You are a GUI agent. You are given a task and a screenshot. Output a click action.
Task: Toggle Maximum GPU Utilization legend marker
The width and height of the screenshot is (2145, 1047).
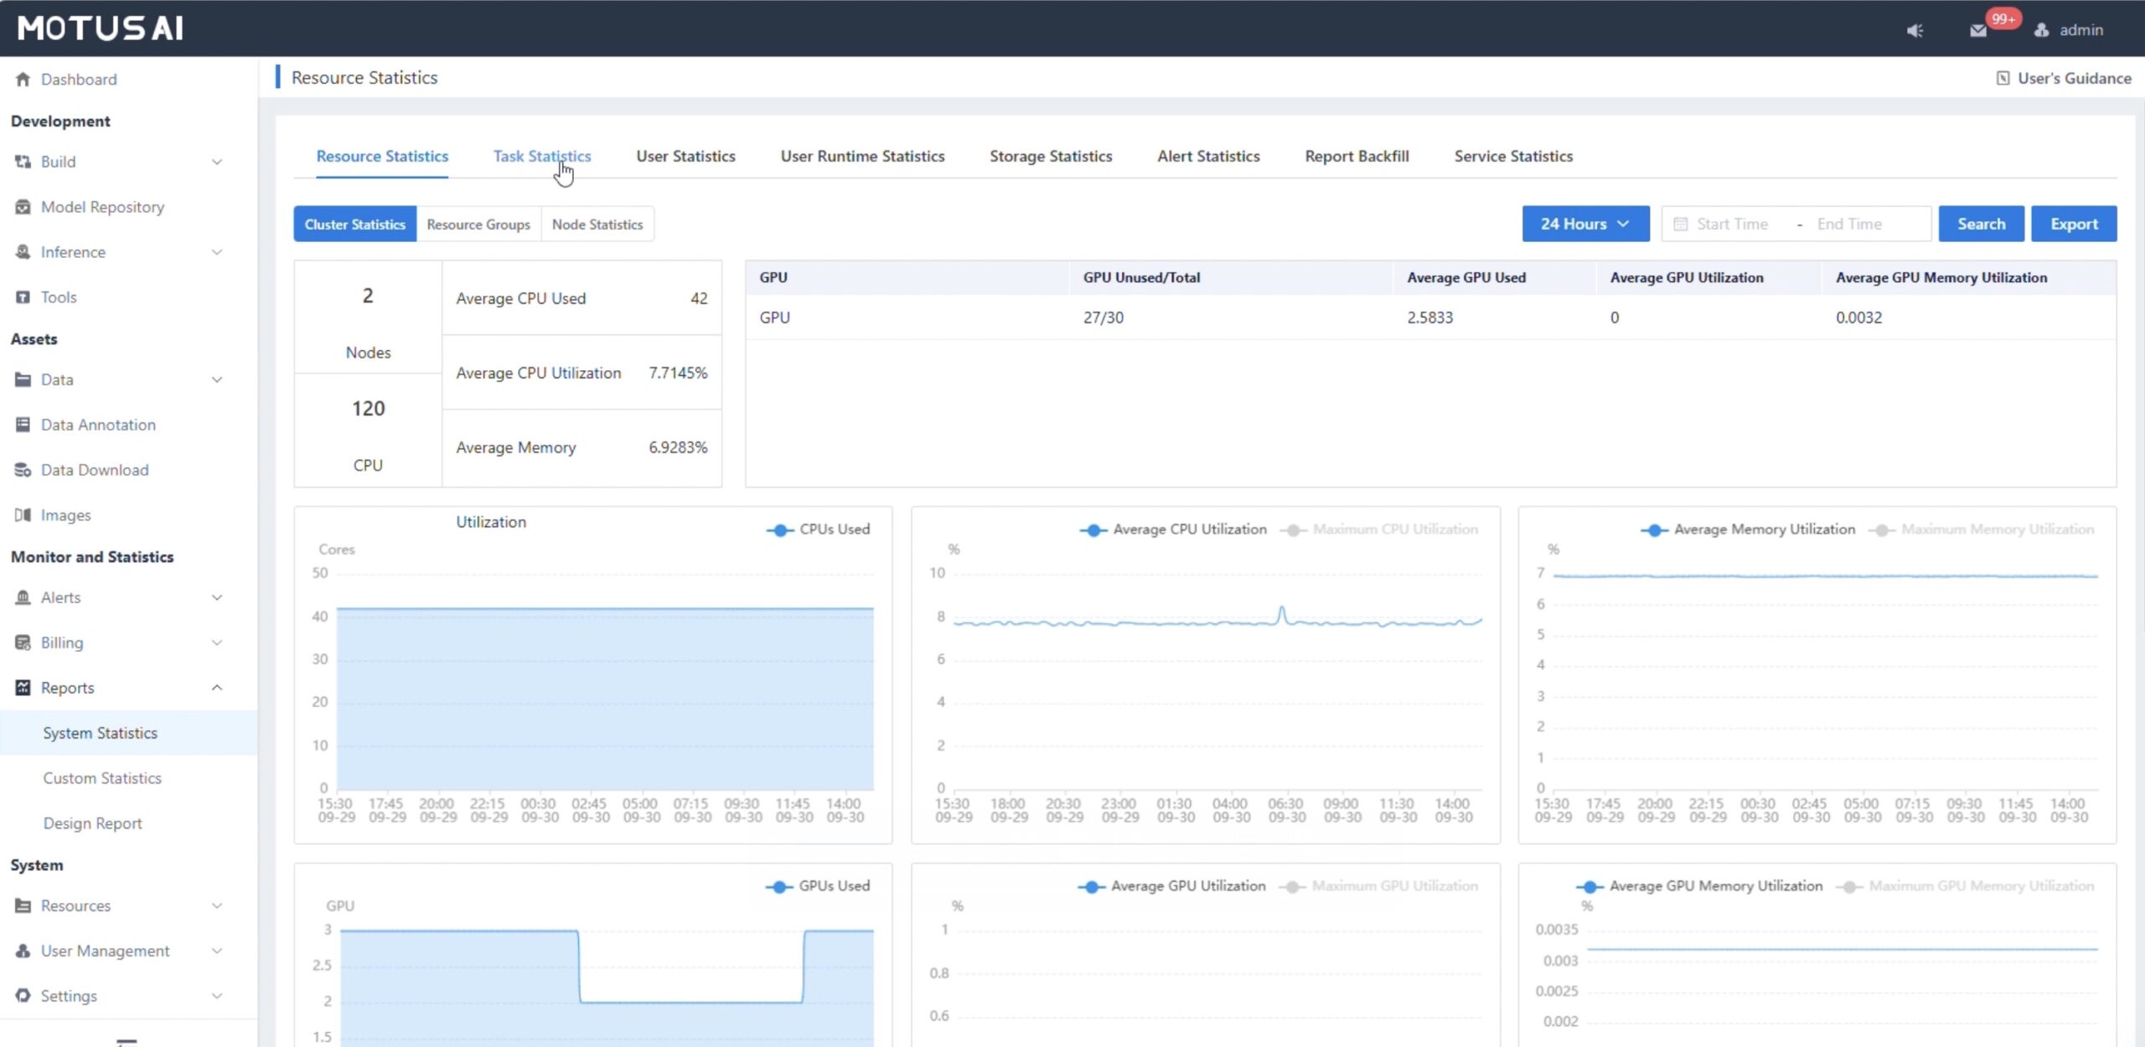pyautogui.click(x=1293, y=887)
